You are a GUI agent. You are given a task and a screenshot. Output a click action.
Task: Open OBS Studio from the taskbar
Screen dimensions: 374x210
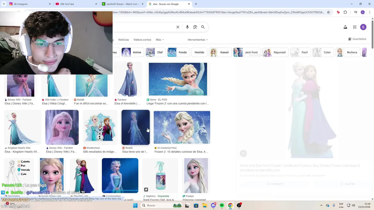tap(239, 205)
